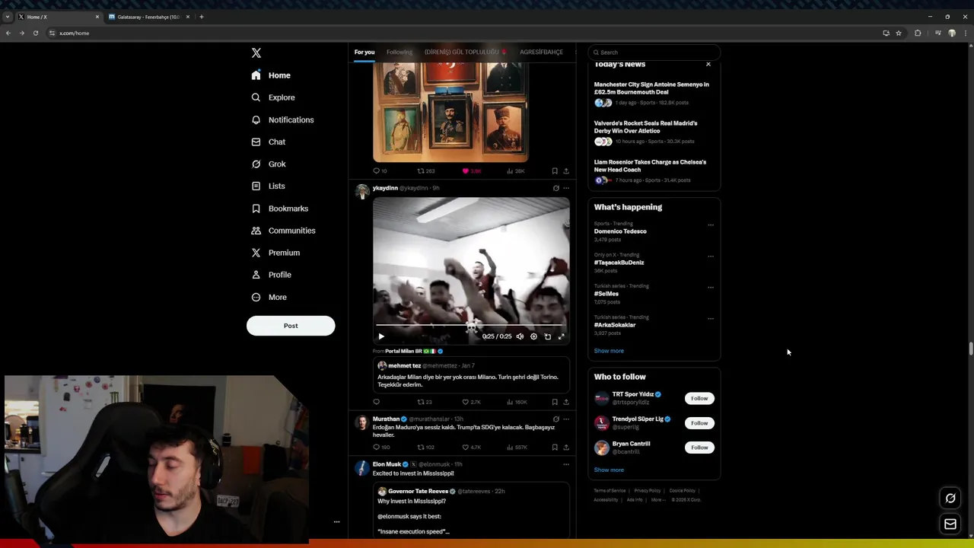Open Communities page
The width and height of the screenshot is (974, 548).
[x=283, y=231]
